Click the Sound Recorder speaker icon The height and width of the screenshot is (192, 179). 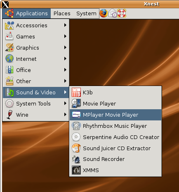pyautogui.click(x=76, y=159)
